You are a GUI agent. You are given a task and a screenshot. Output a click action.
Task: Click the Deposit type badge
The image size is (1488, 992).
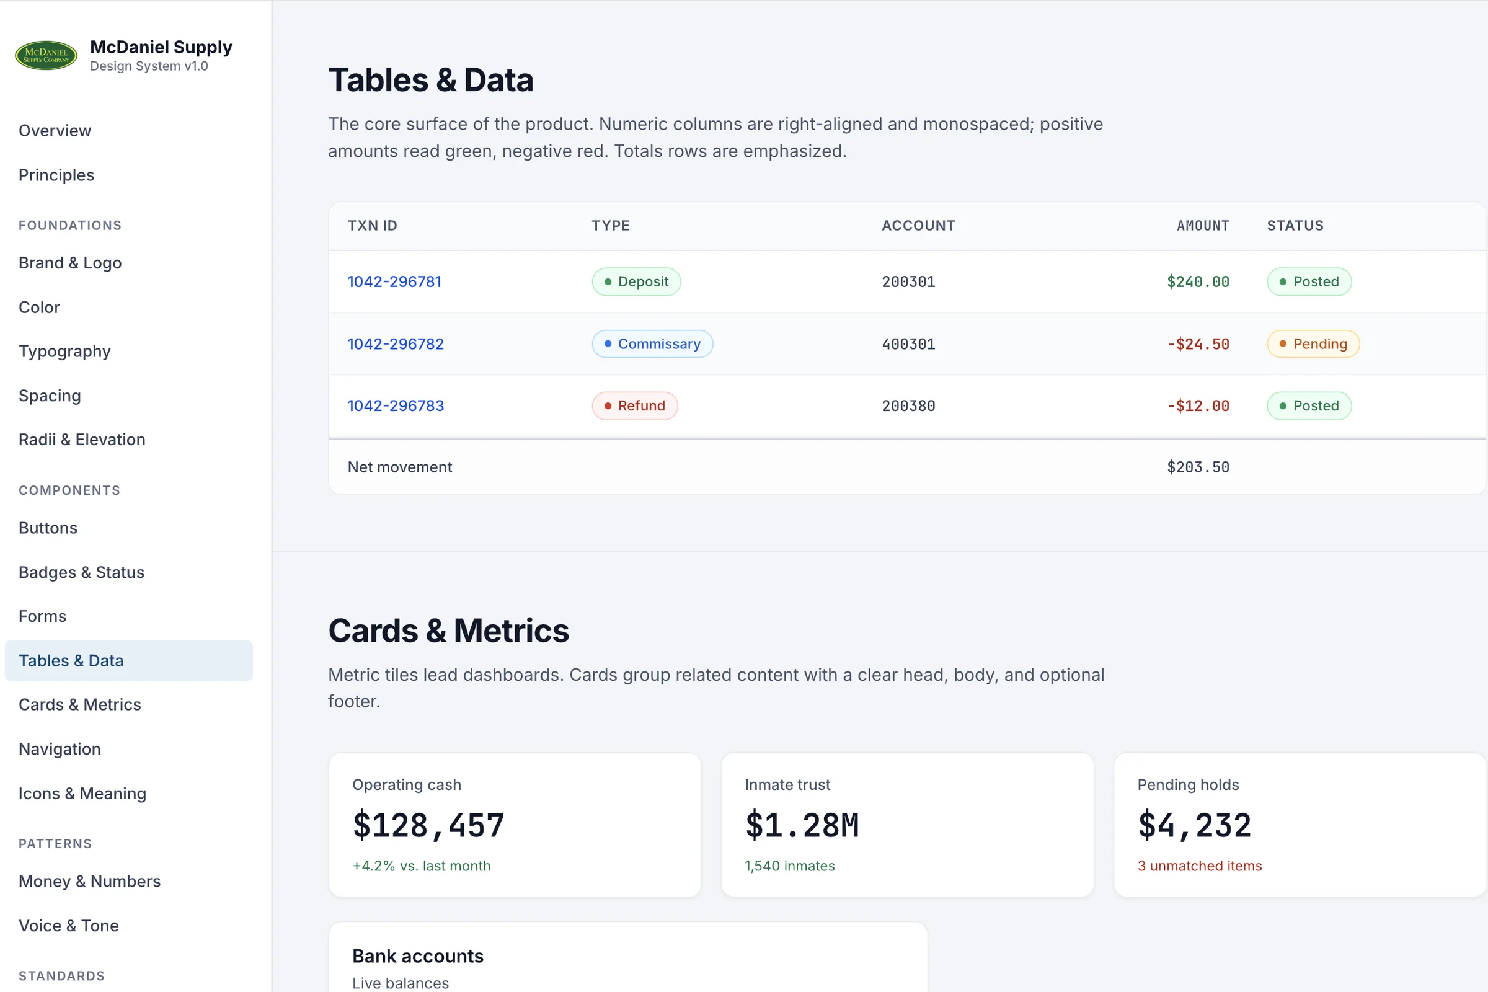pos(637,281)
